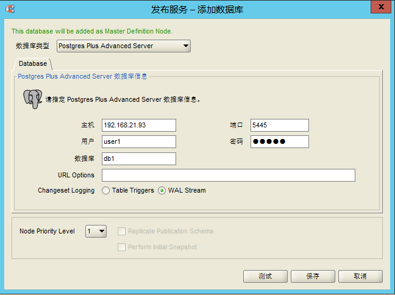Click the Master Definition Node green message
395x295 pixels.
click(x=92, y=31)
